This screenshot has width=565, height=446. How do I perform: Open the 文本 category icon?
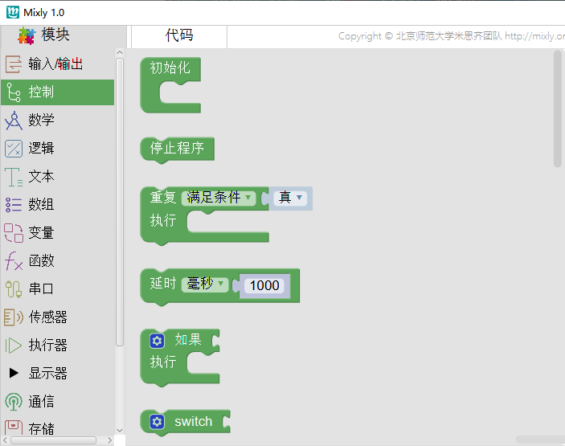click(14, 177)
